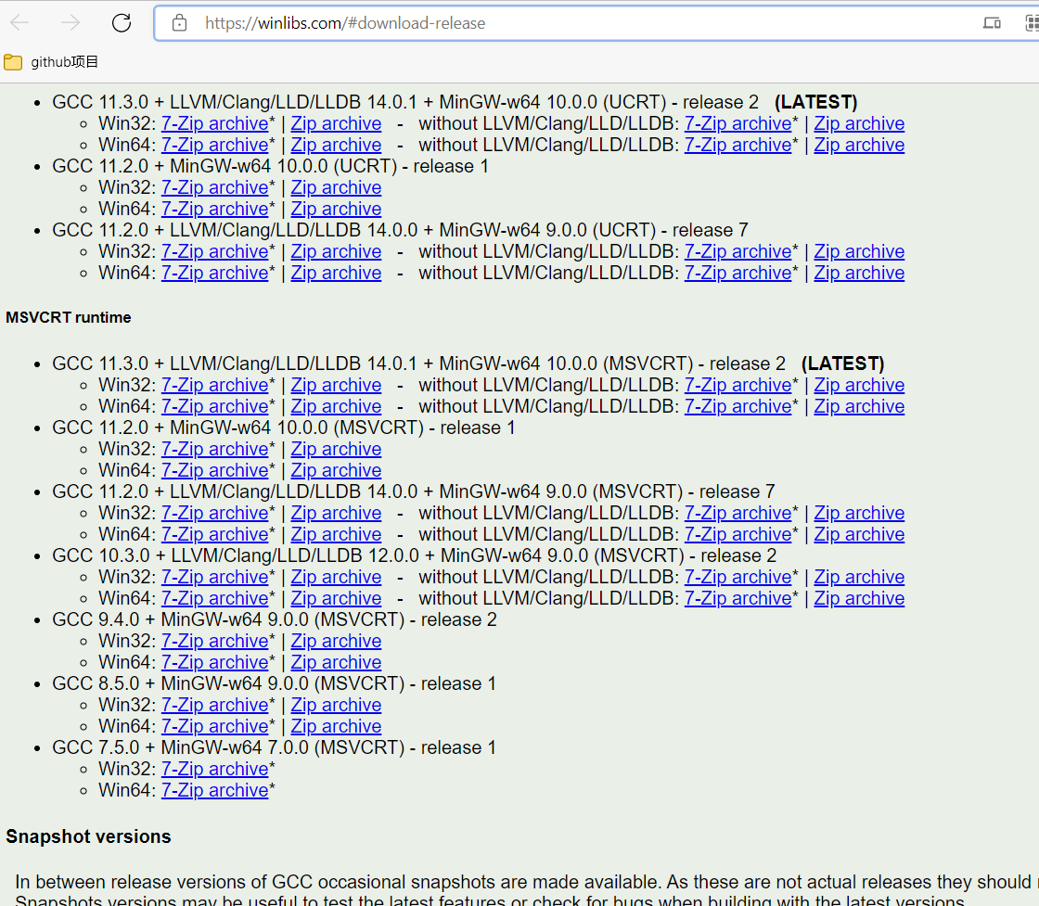Click 'GCC 9.4.0 + MinGW-w64 9.0.0 (MSVCRT)' line
Image resolution: width=1039 pixels, height=906 pixels.
(275, 619)
